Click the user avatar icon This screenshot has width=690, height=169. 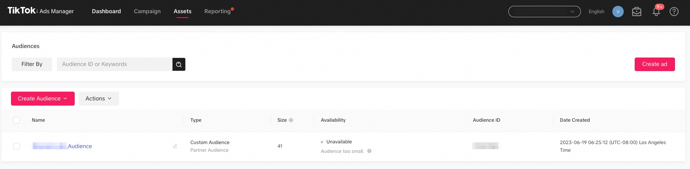coord(618,12)
